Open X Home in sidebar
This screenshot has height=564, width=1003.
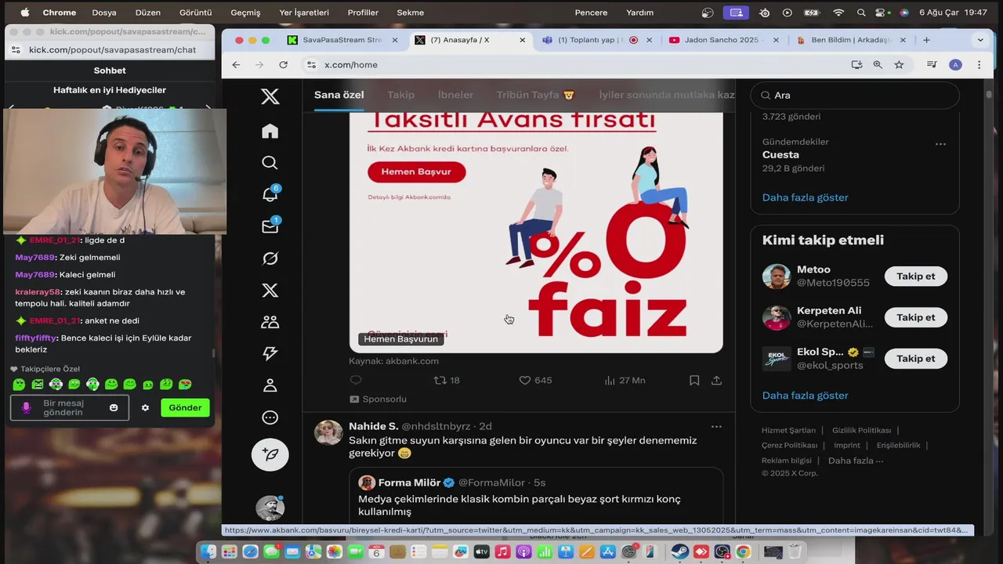[x=270, y=131]
